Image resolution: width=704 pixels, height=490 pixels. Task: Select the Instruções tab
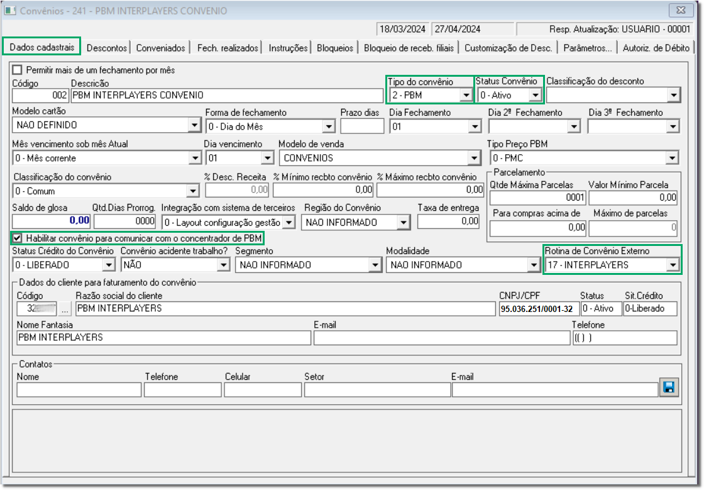coord(289,48)
